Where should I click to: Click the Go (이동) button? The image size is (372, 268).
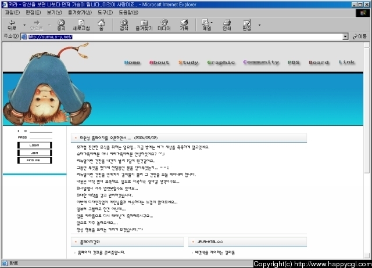[360, 37]
